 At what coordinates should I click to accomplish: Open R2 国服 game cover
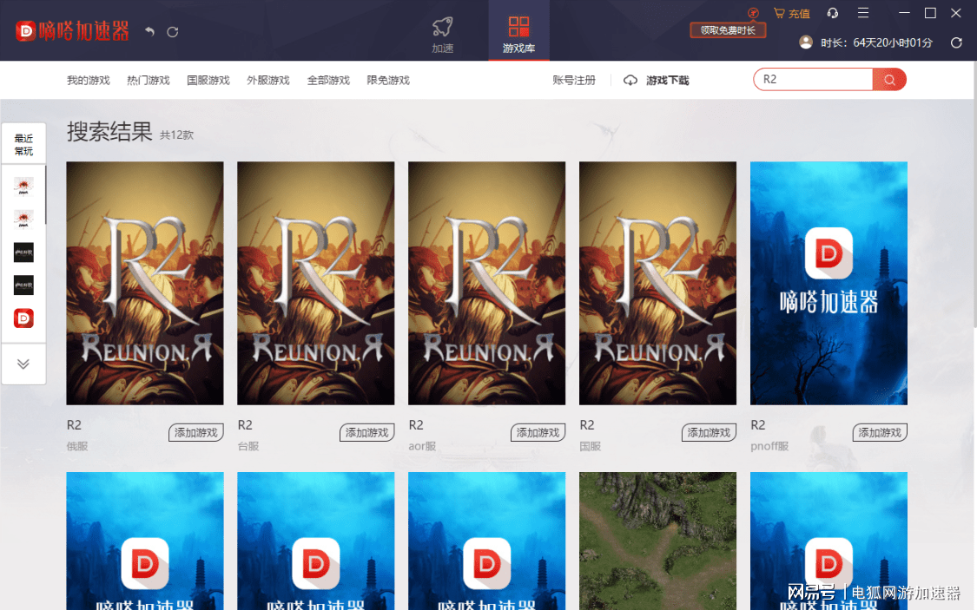657,283
